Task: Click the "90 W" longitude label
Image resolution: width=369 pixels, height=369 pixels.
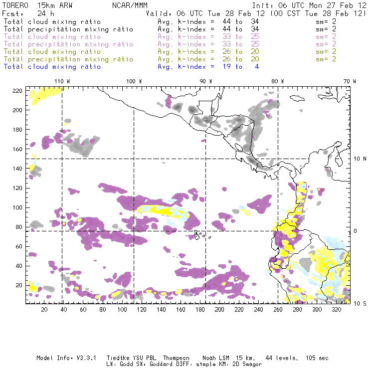Action: pos(205,81)
